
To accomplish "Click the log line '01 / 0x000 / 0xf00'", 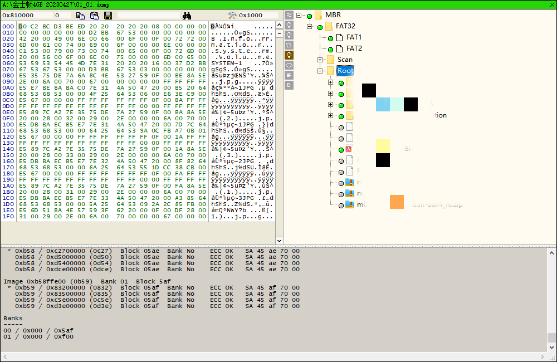I will tap(38, 336).
